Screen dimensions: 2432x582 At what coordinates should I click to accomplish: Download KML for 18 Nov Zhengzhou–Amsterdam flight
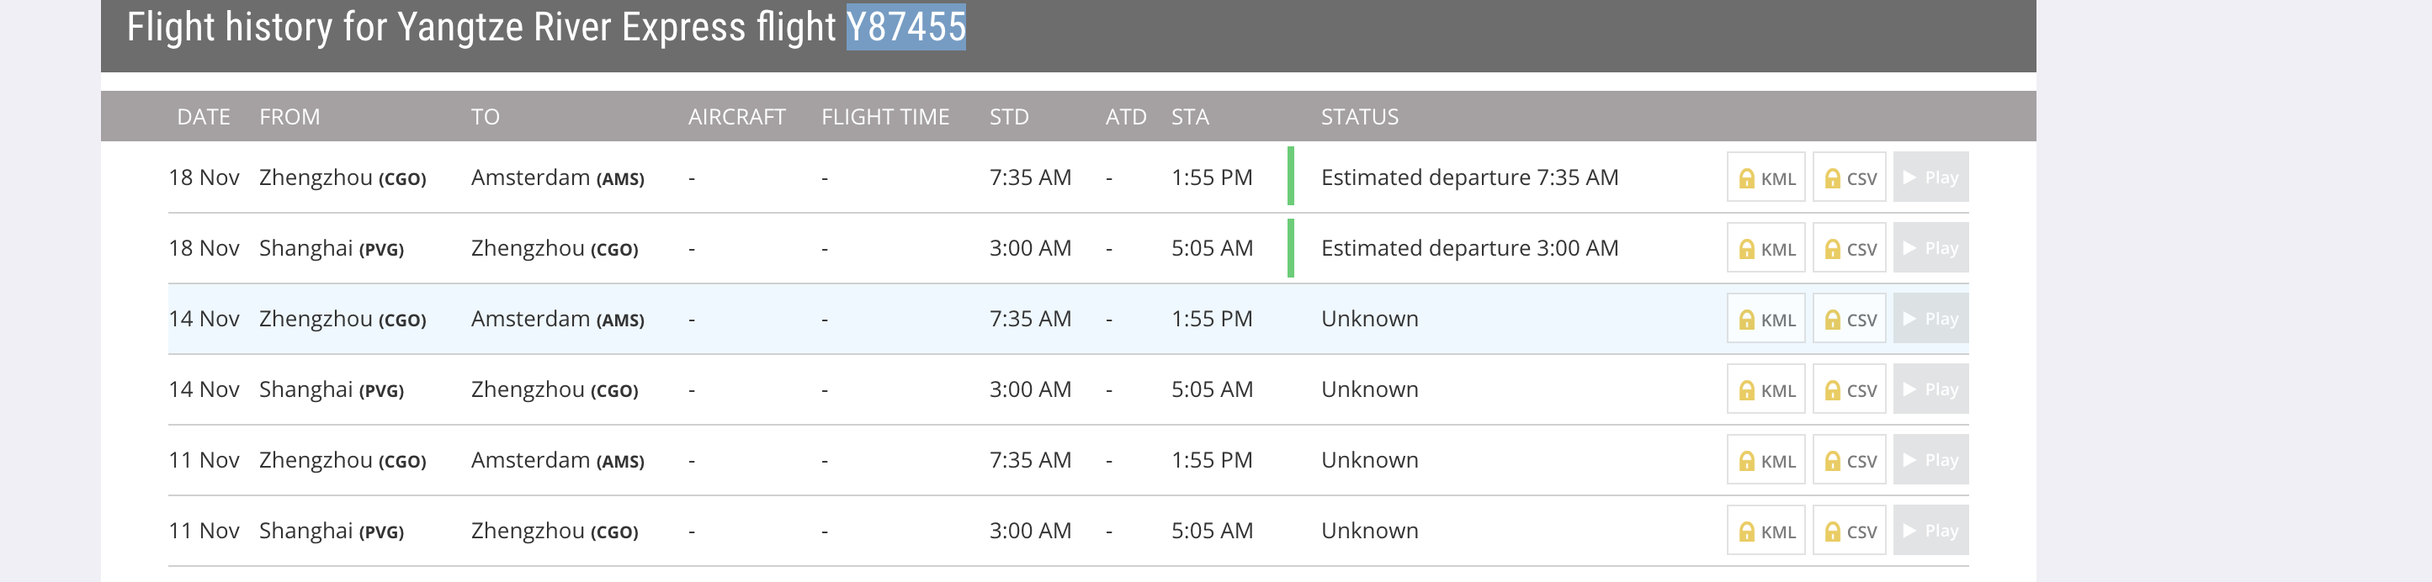pyautogui.click(x=1766, y=177)
